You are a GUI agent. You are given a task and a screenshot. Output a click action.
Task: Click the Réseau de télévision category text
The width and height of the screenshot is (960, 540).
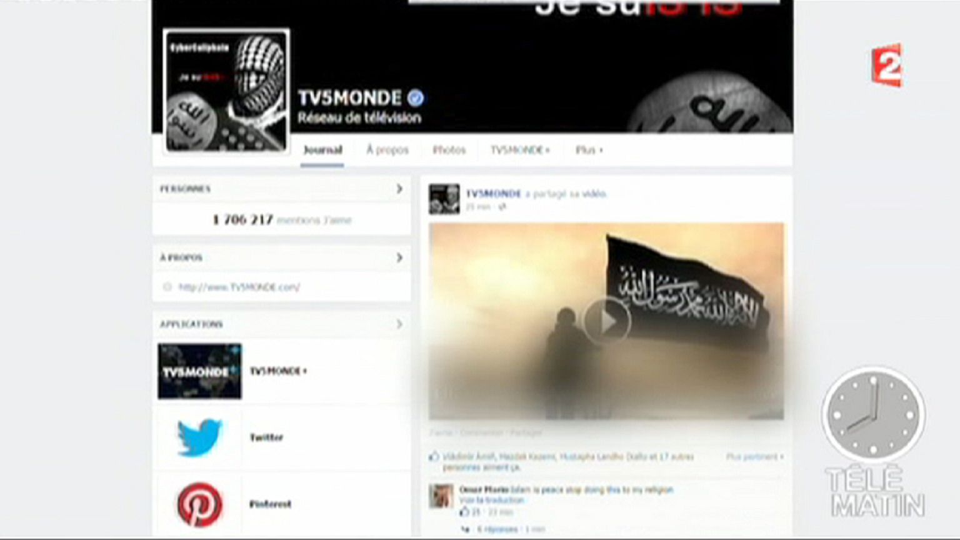(x=359, y=117)
